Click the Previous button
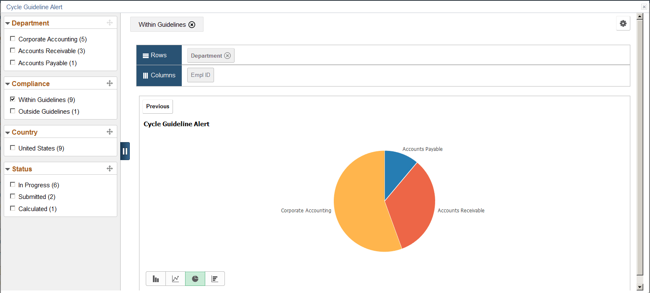This screenshot has height=293, width=650. click(x=157, y=106)
